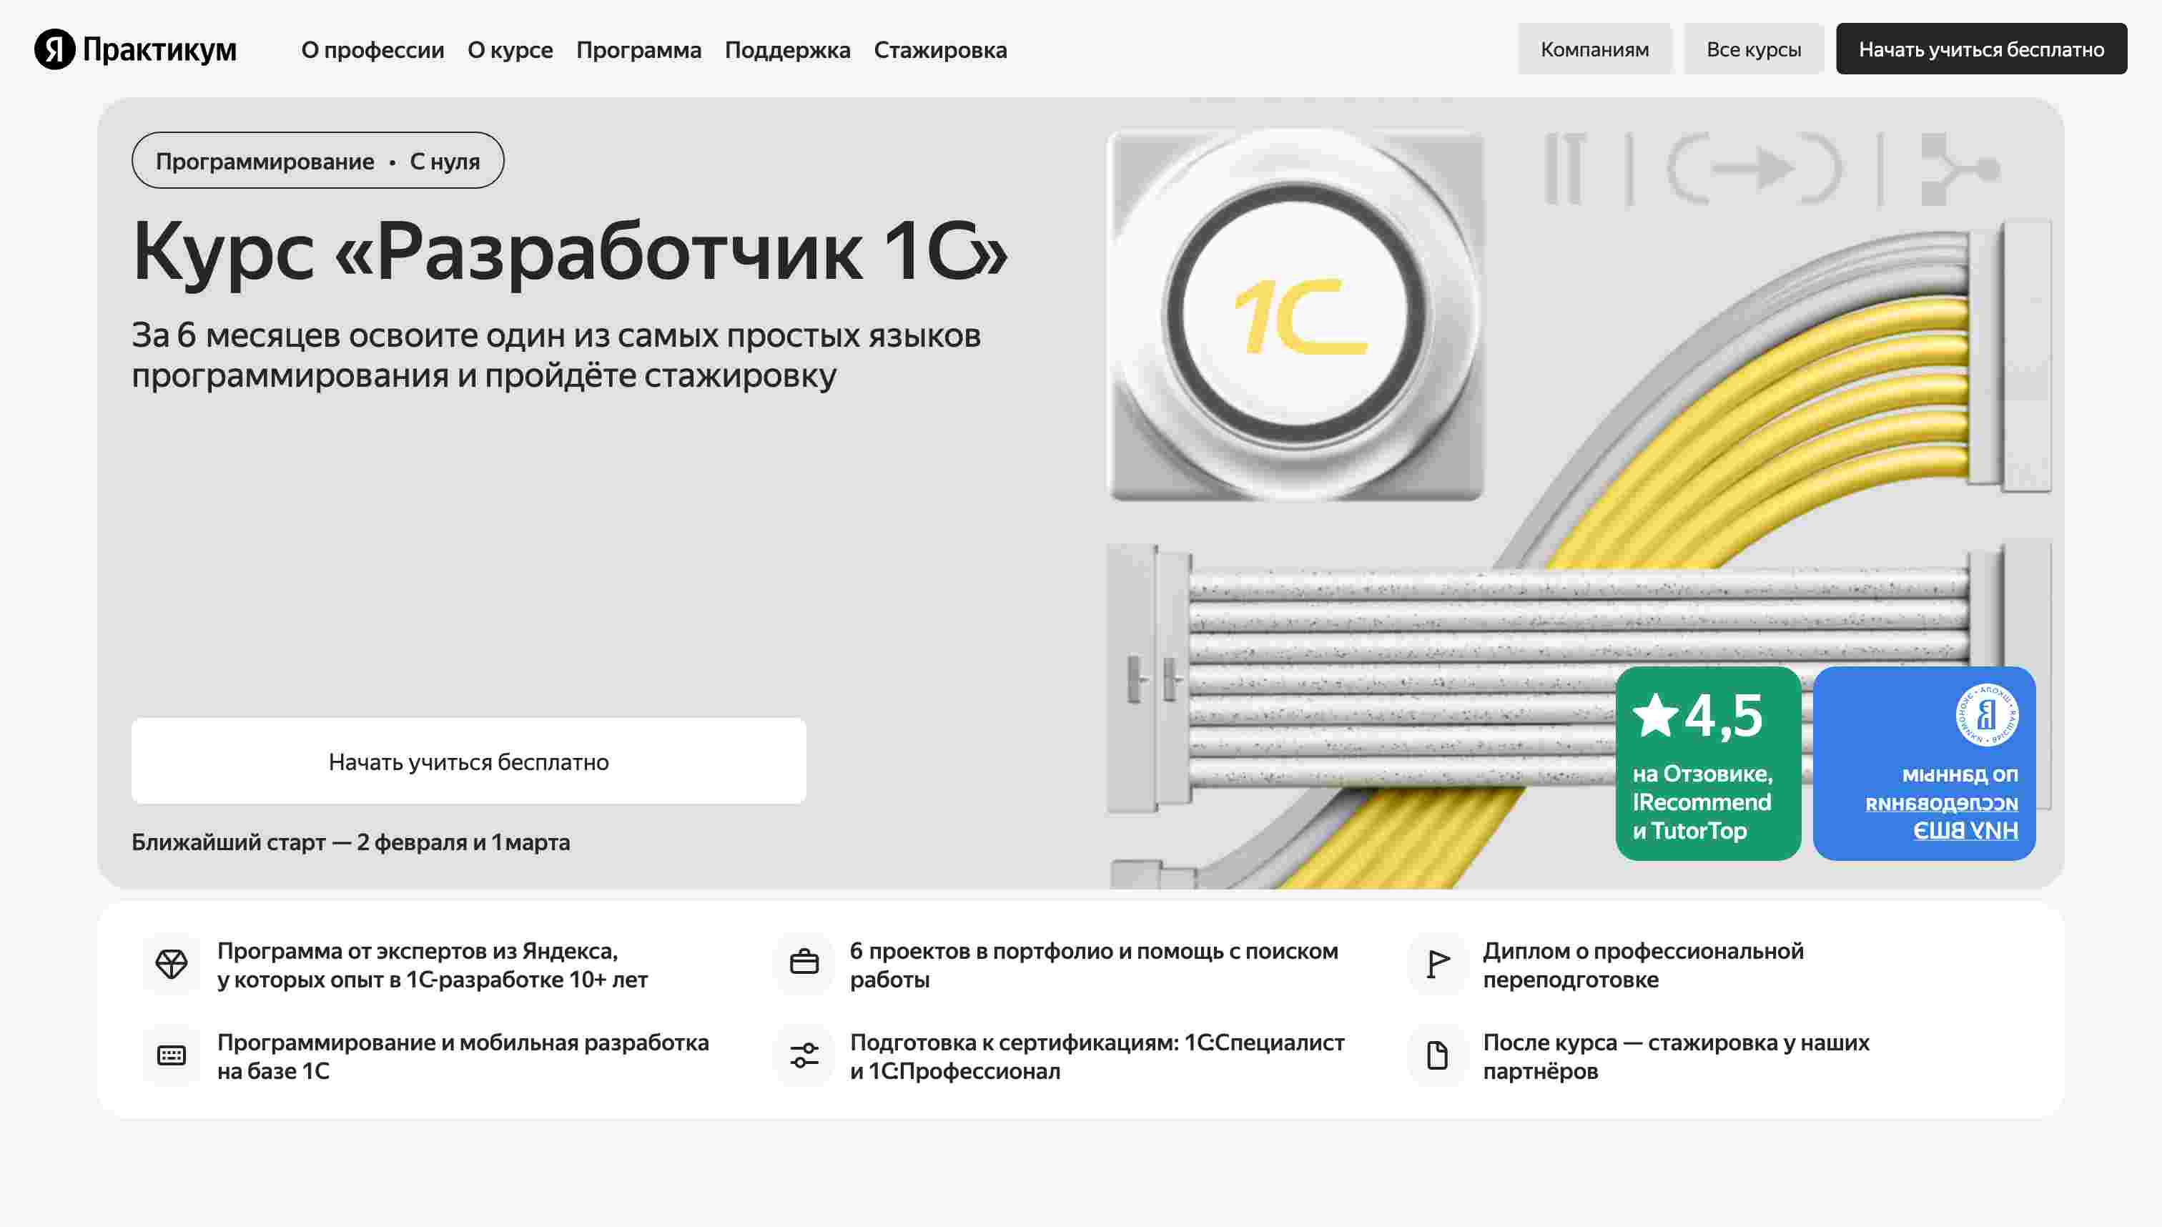Click the round HSE emblem on blue card
2162x1227 pixels.
tap(1986, 714)
